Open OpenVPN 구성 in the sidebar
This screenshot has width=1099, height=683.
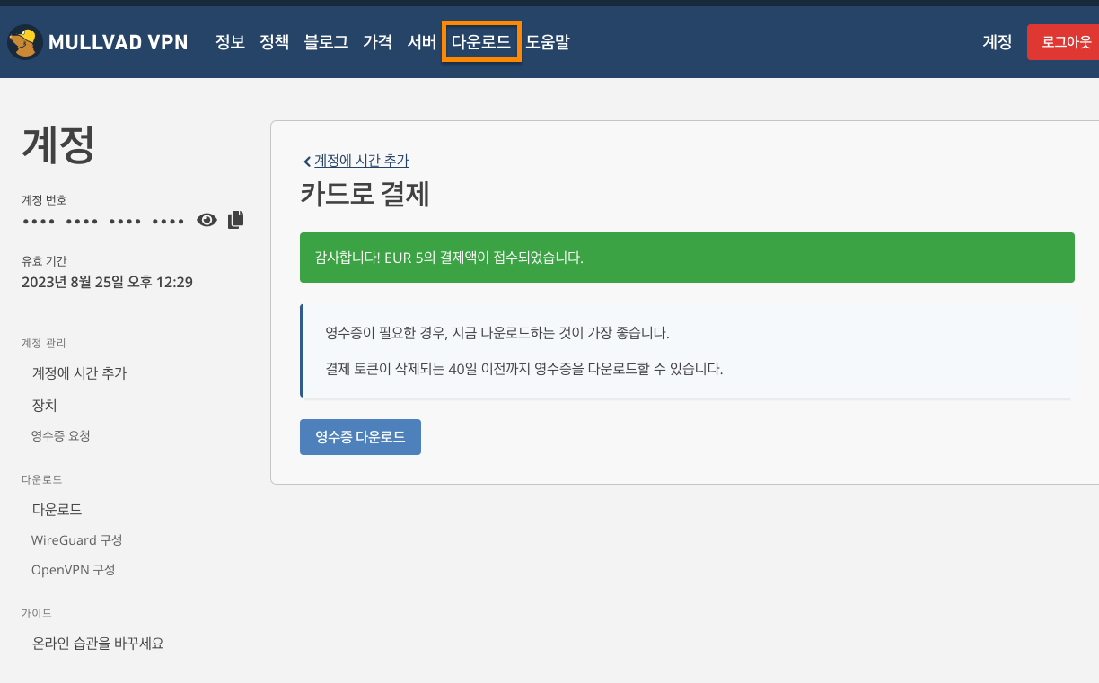click(x=73, y=570)
